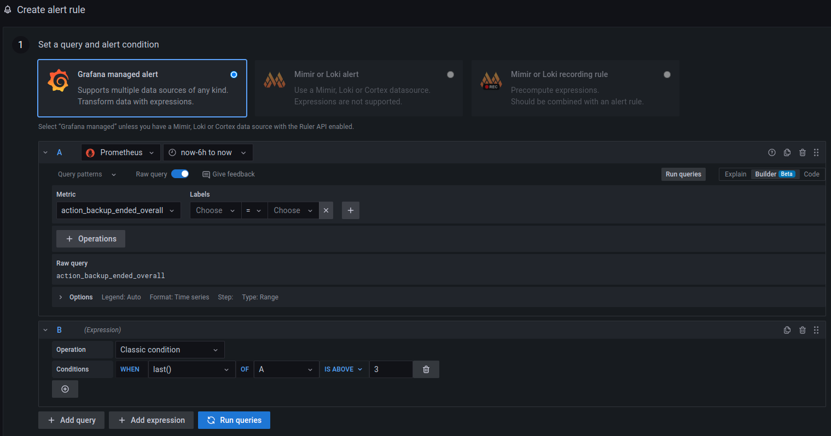Remove the label filter with X icon
831x436 pixels.
tap(326, 210)
